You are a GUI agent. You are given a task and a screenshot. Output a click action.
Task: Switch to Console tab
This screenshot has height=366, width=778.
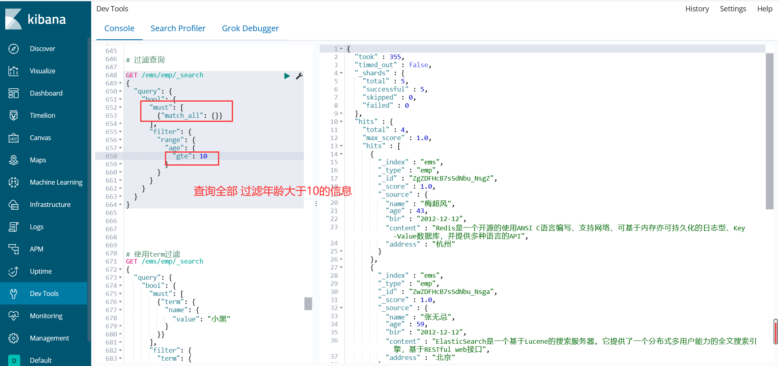[x=119, y=28]
